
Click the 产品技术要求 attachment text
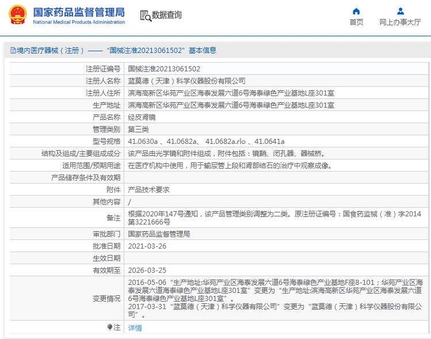click(x=148, y=190)
